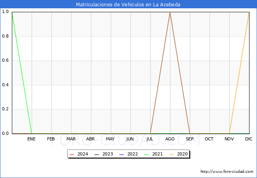Screen dimensions: 257x178
Task: Select the 2022 legend entry
Action: click(128, 154)
